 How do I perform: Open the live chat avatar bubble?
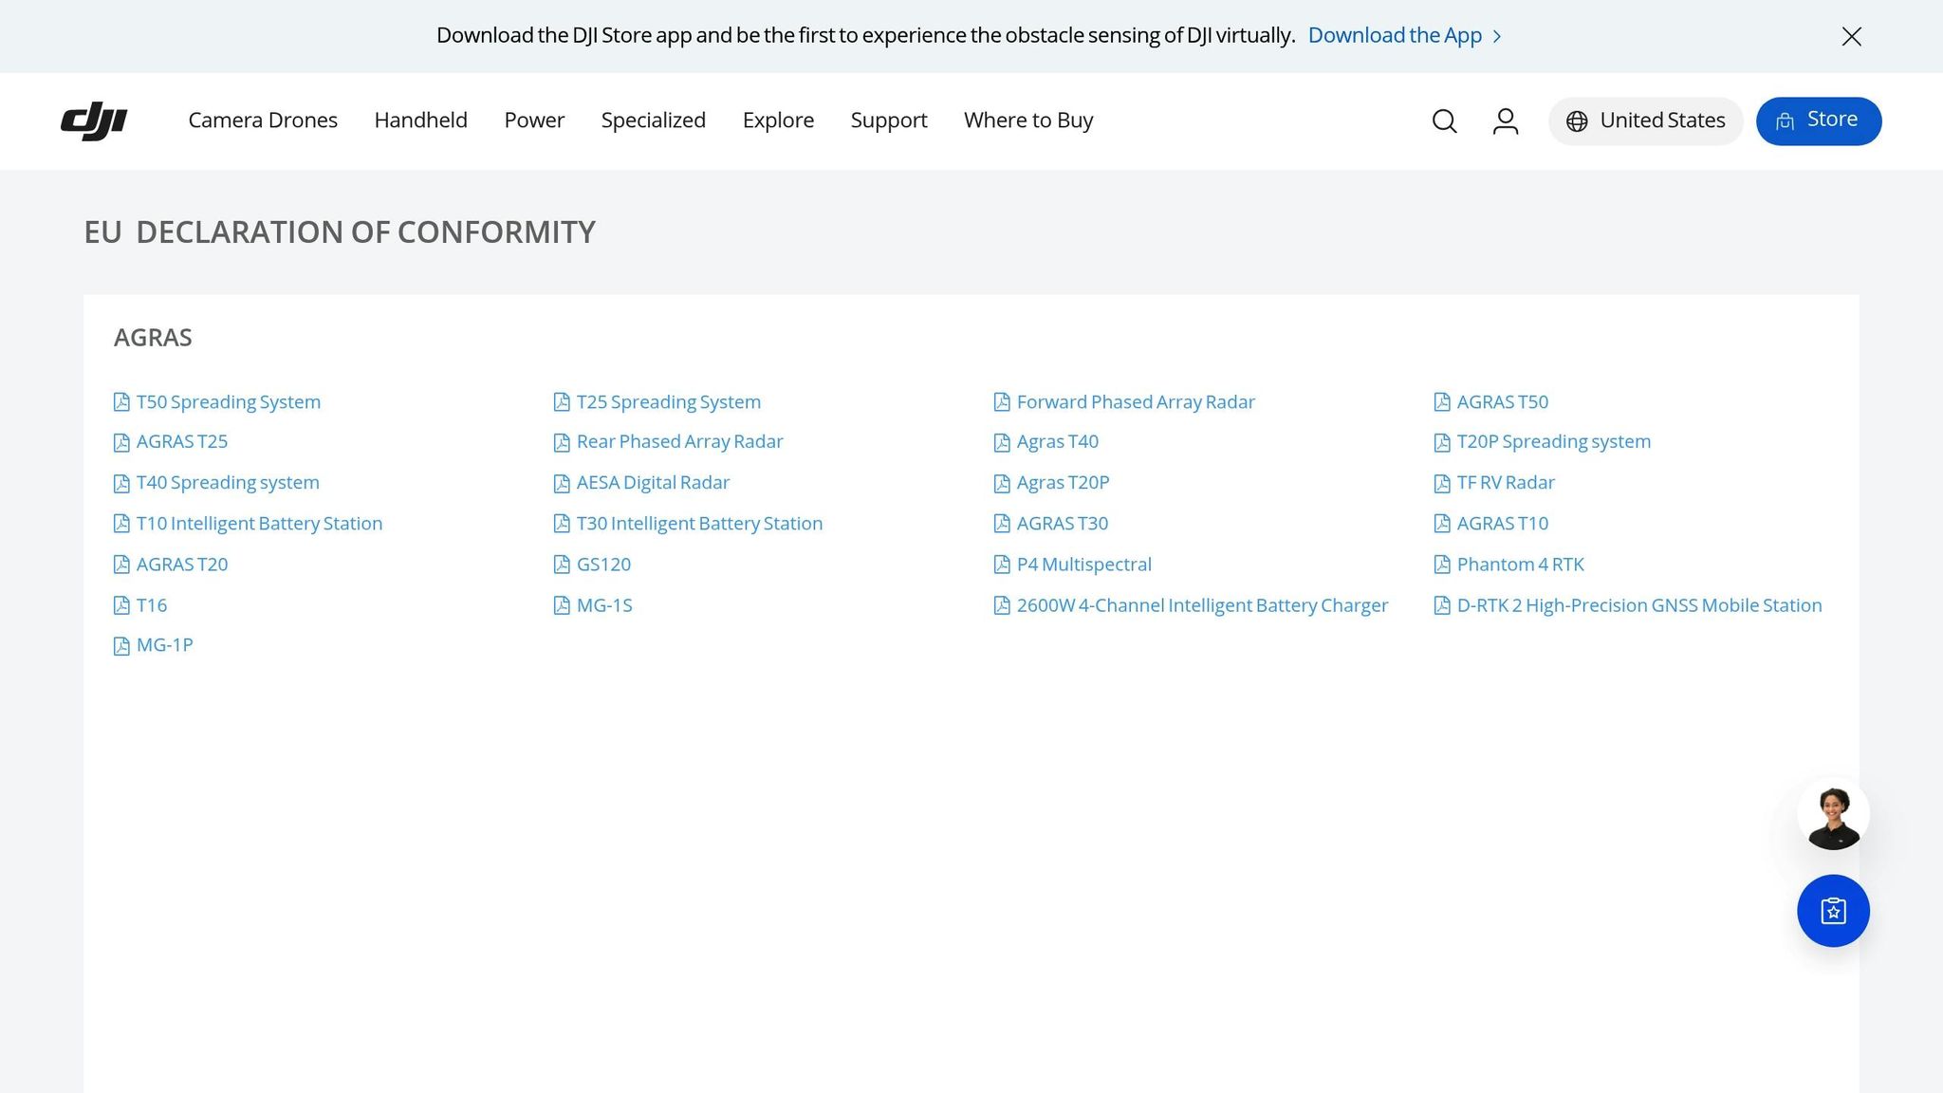(x=1833, y=814)
